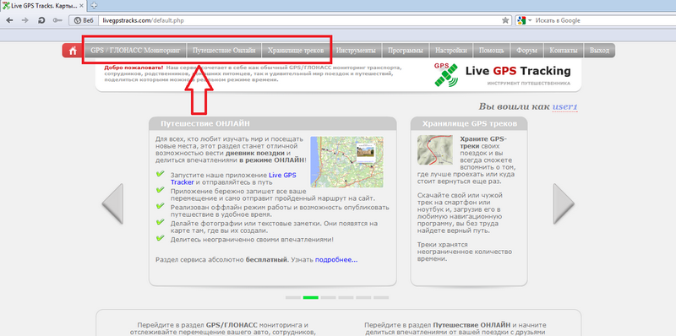
Task: Click the browser forward arrow
Action: click(x=25, y=20)
